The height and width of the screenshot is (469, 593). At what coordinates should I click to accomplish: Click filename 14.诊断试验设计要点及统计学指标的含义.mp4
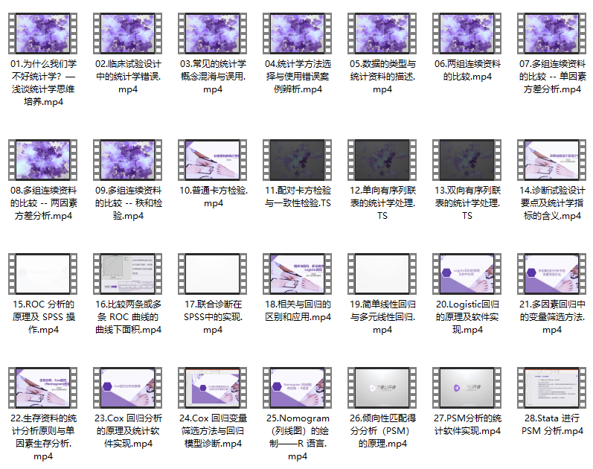[552, 203]
